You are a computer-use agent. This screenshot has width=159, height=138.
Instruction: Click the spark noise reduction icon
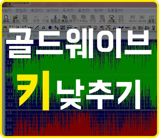[x=115, y=28]
